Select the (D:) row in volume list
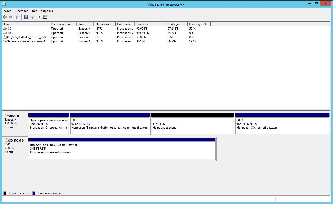This screenshot has width=333, height=204. click(106, 33)
